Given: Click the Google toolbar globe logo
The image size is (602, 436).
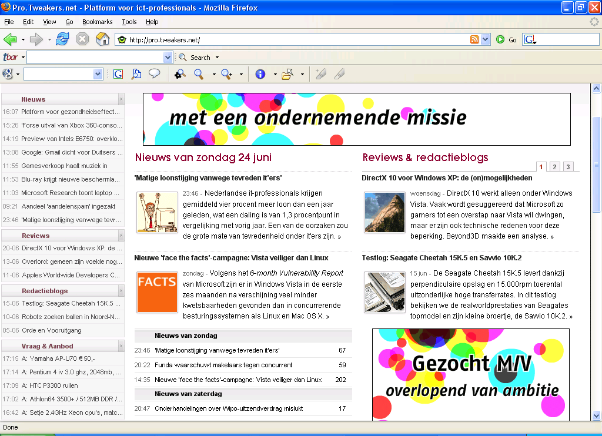Looking at the screenshot, I should (x=7, y=73).
